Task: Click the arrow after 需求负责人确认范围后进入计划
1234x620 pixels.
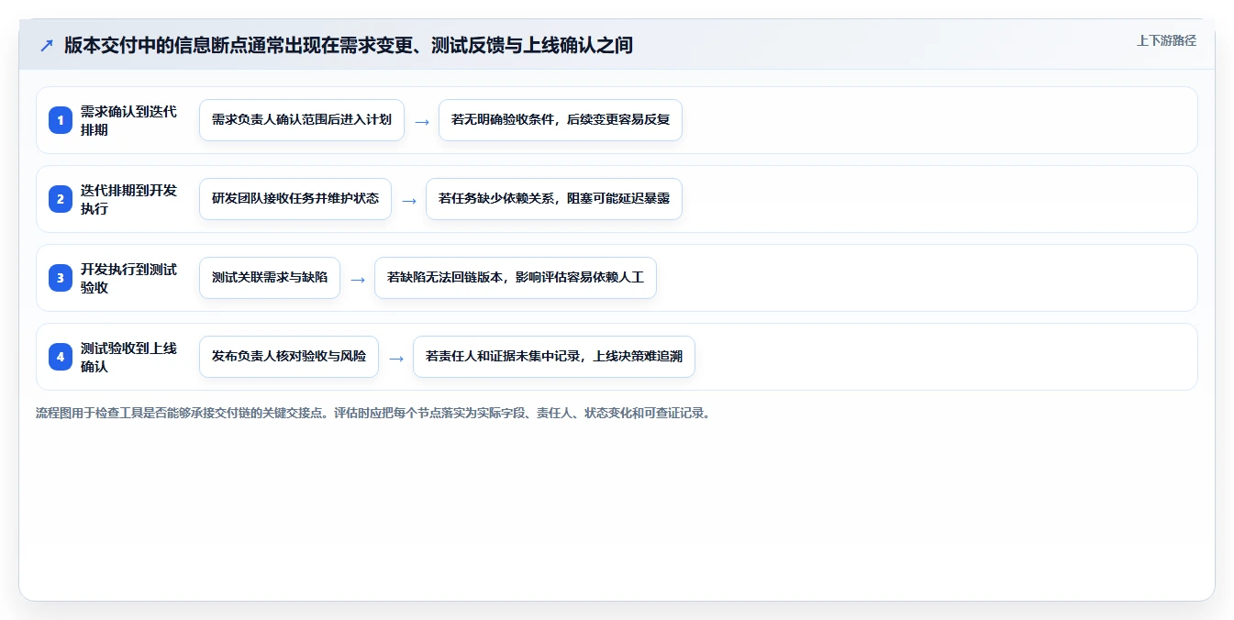Action: [422, 121]
